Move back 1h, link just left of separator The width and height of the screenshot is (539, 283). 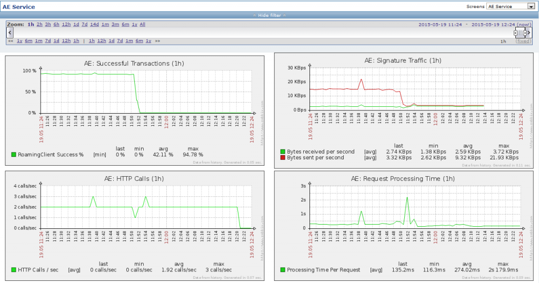[x=76, y=41]
